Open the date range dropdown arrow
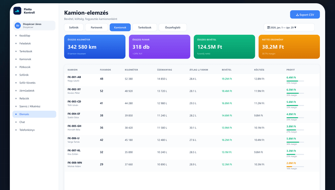This screenshot has width=335, height=190. [x=295, y=28]
